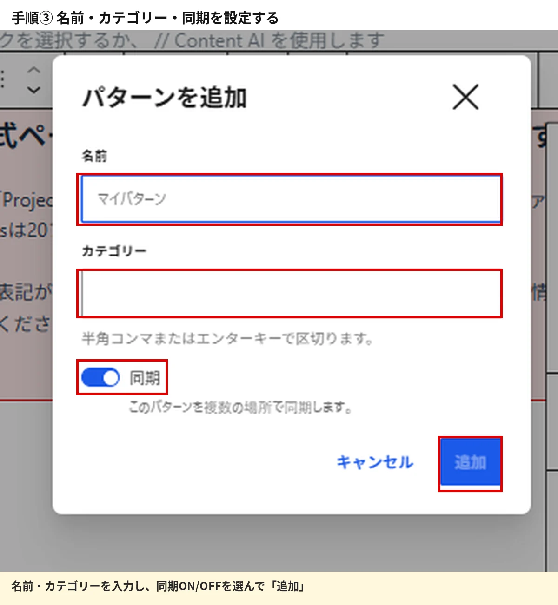Click the カテゴリー field label

click(114, 251)
